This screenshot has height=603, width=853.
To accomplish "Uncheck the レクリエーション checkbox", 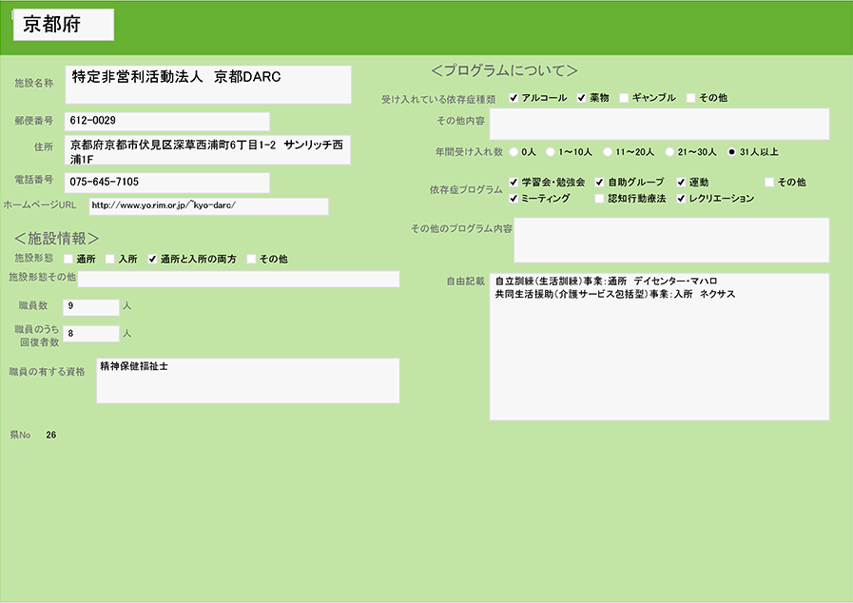I will [x=682, y=199].
